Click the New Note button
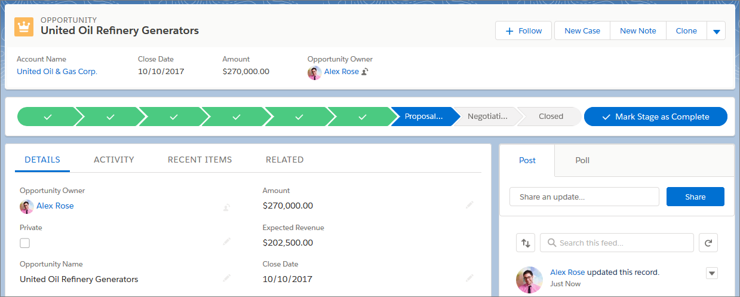 tap(638, 31)
